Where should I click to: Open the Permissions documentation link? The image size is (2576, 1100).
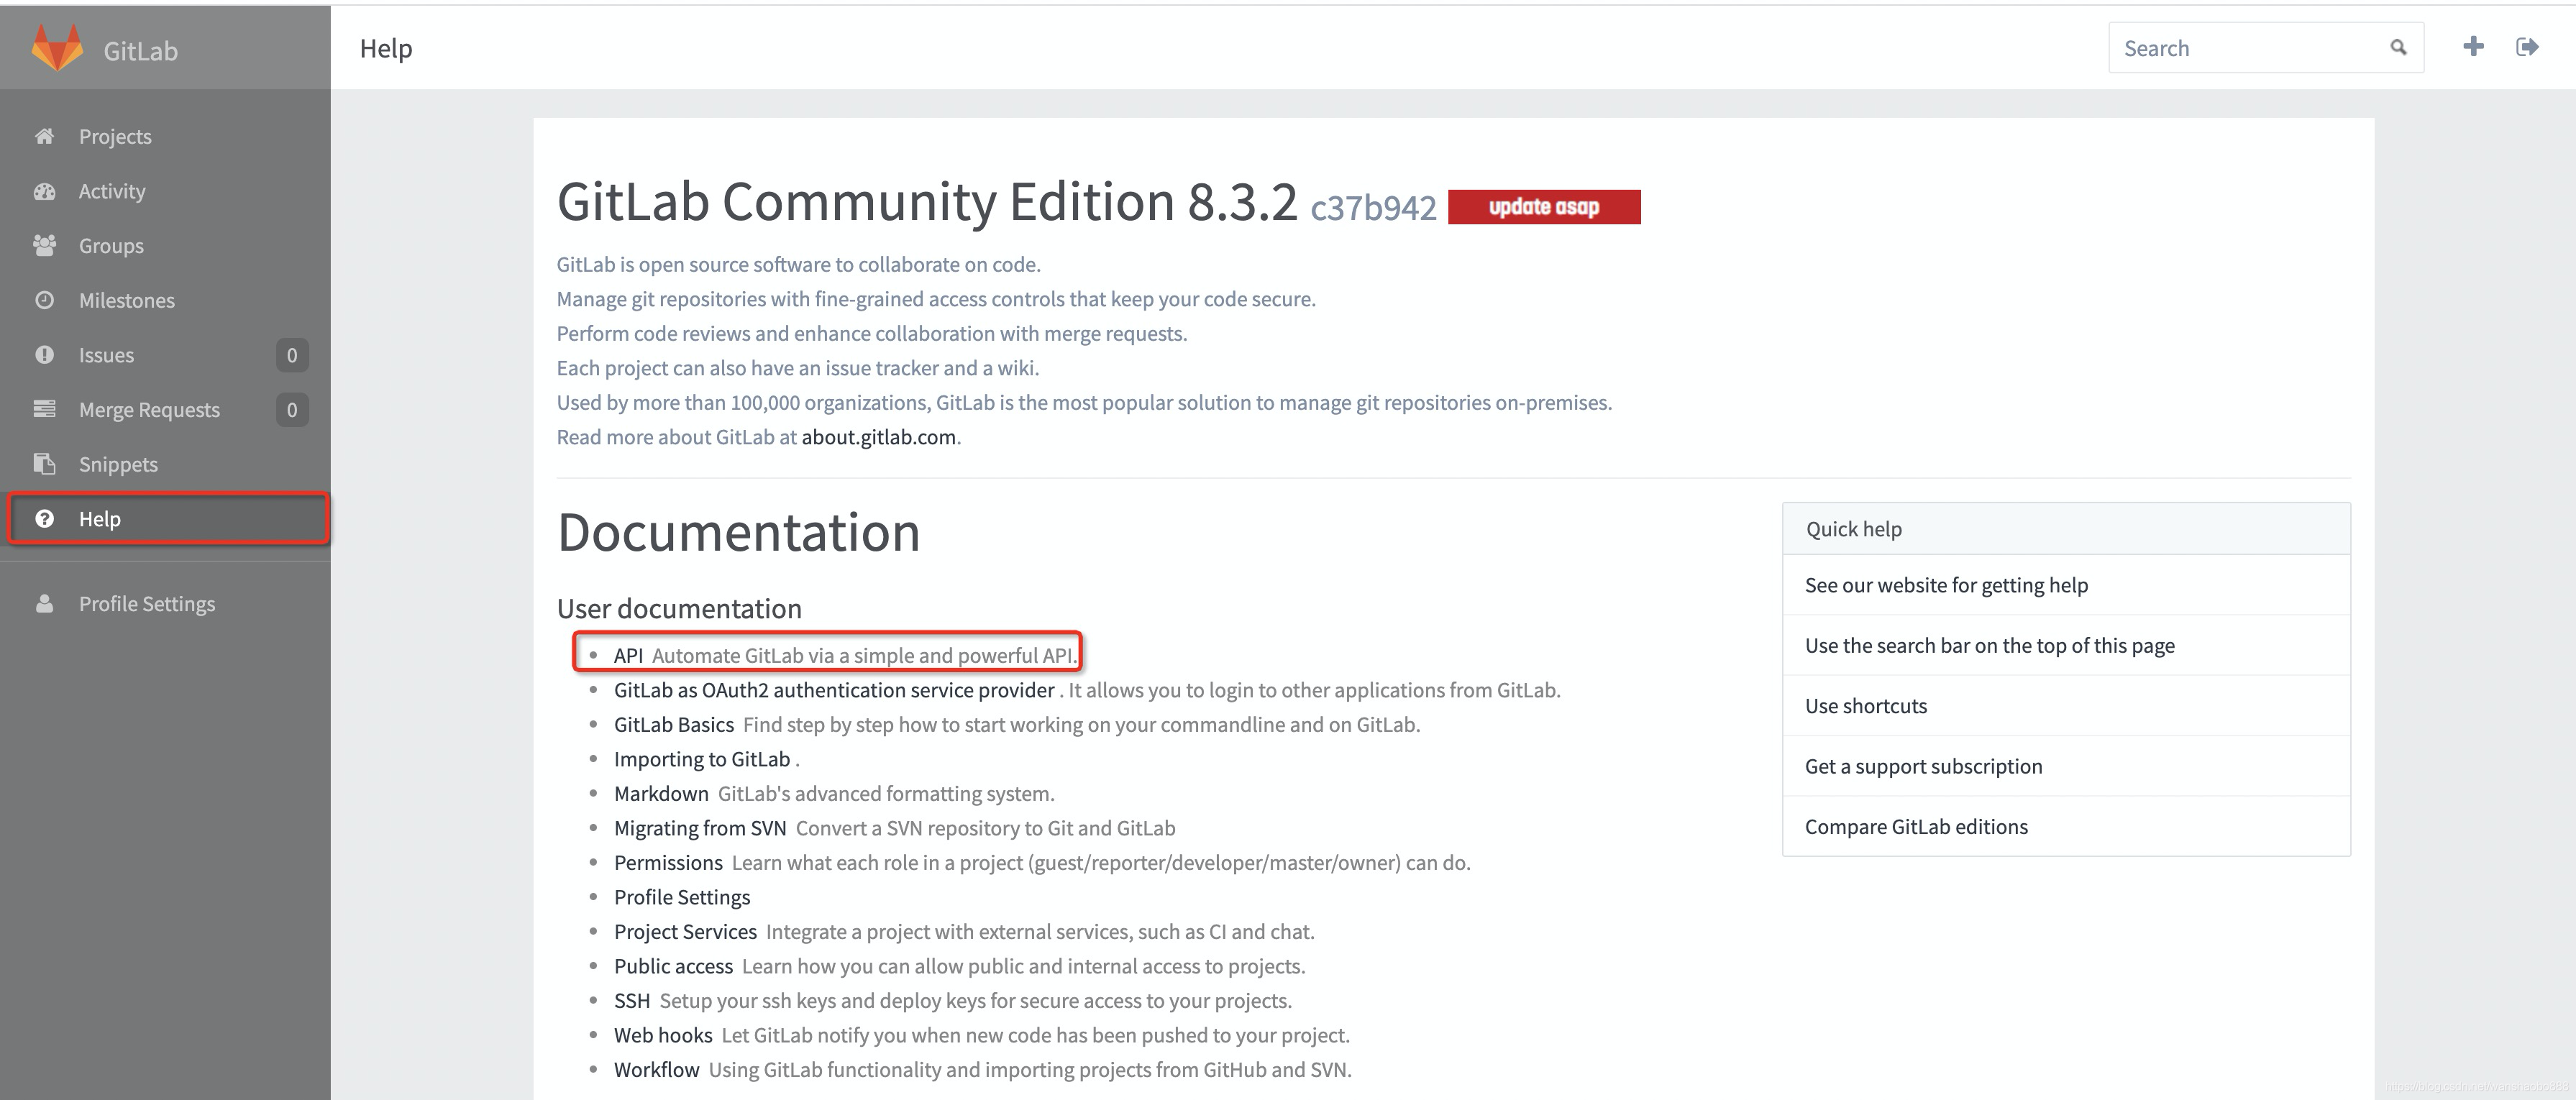tap(668, 862)
